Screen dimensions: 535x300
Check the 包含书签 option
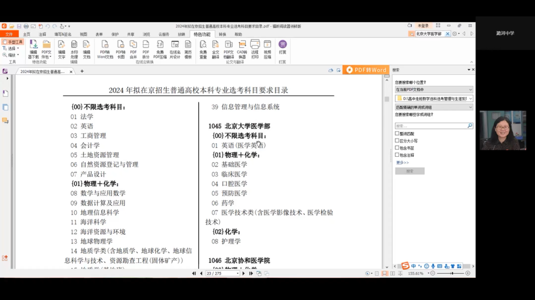[397, 148]
